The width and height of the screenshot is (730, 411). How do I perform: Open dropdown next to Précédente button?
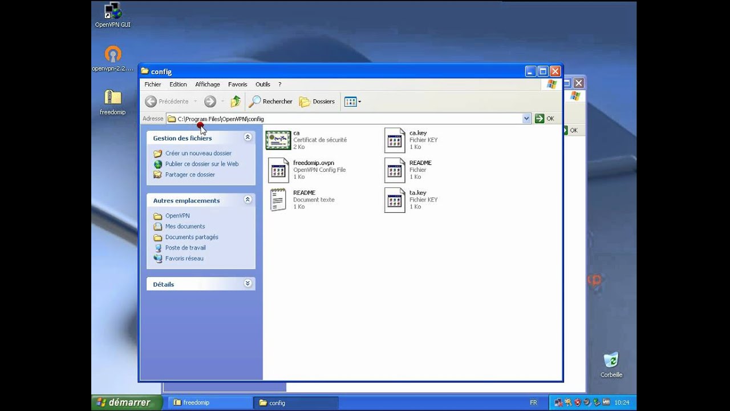(195, 102)
